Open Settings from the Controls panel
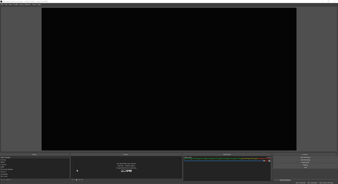Image resolution: width=338 pixels, height=184 pixels. coord(305,165)
